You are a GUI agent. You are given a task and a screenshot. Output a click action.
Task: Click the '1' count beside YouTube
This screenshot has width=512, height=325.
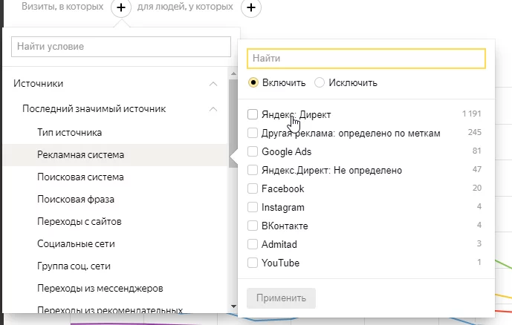479,262
